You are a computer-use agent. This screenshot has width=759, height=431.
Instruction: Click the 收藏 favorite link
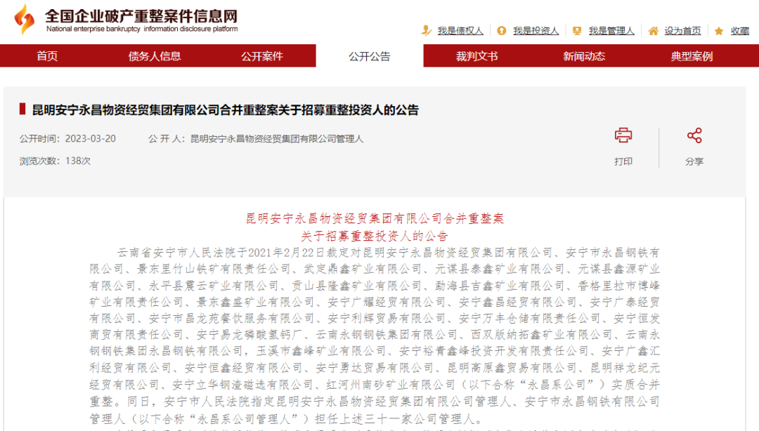[x=741, y=31]
